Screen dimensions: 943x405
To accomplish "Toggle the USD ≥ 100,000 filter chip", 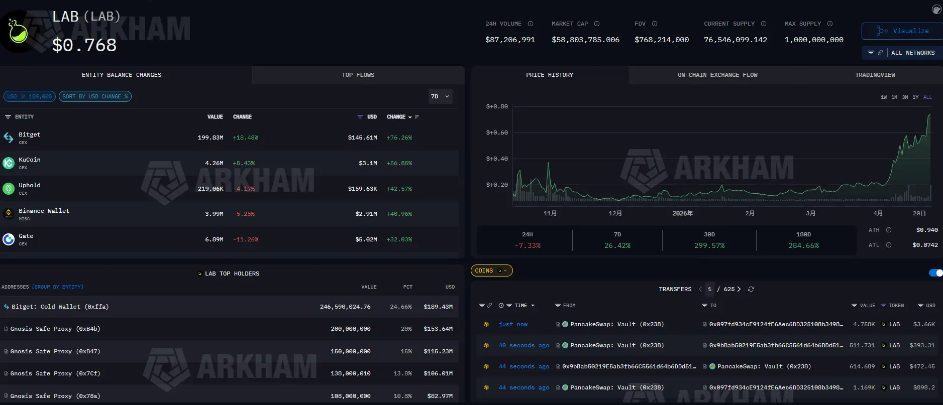I will click(30, 96).
